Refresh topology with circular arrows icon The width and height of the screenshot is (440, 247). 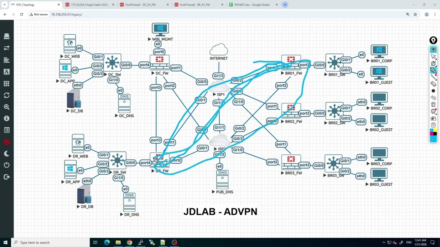pos(7,95)
